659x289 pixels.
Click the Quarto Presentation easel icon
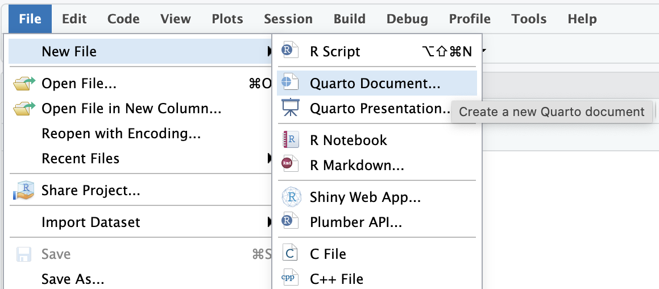290,108
